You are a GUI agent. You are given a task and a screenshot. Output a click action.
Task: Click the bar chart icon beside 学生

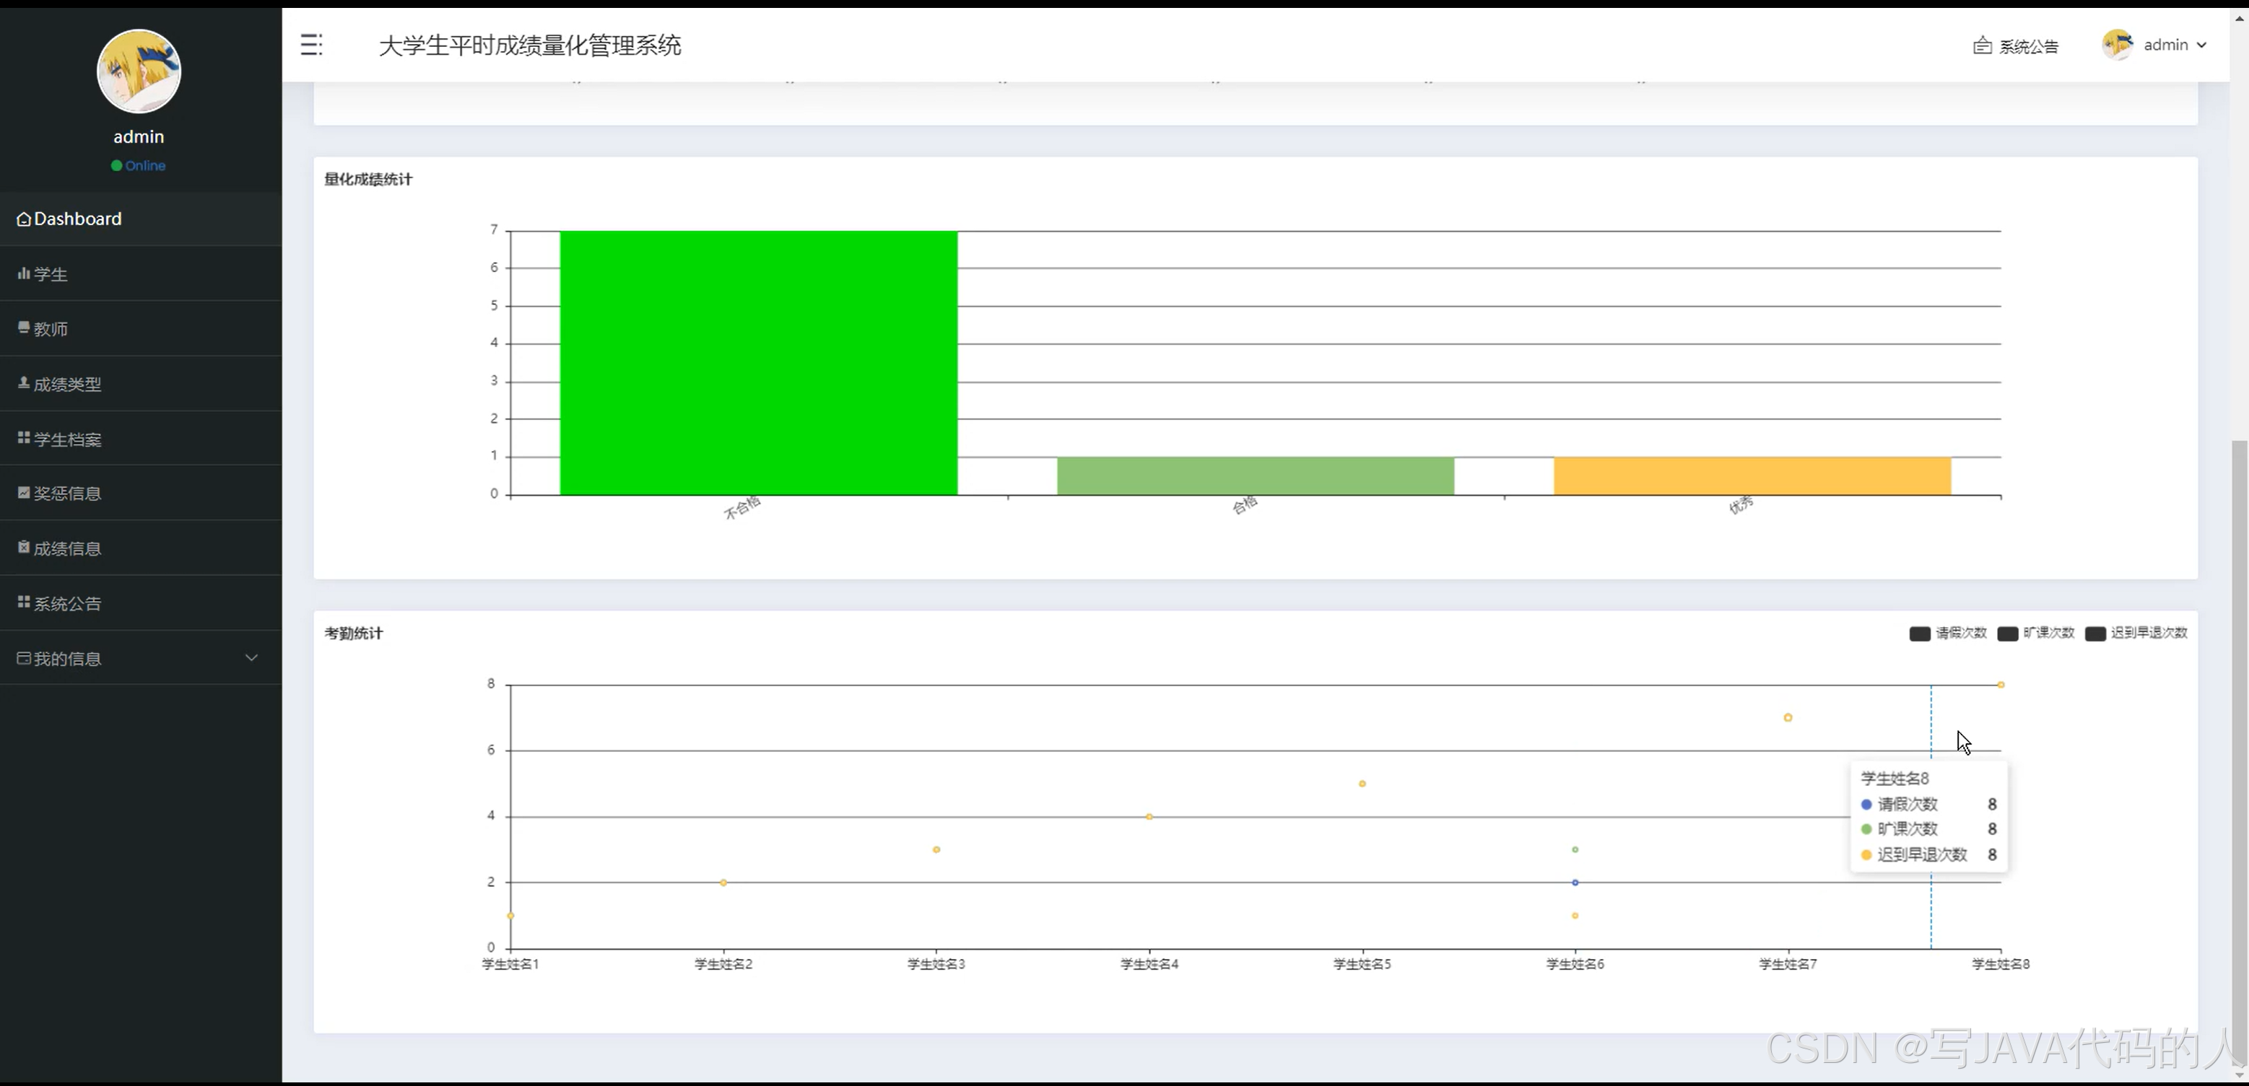[x=24, y=273]
